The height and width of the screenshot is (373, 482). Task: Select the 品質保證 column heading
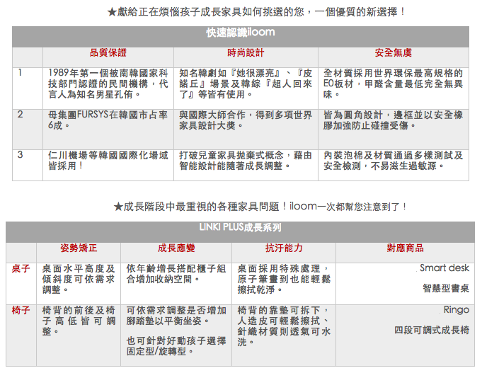click(x=108, y=52)
